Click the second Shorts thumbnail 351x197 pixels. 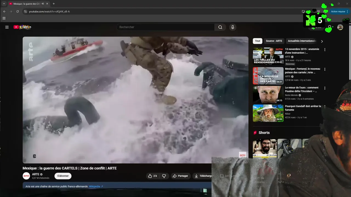coord(289,148)
